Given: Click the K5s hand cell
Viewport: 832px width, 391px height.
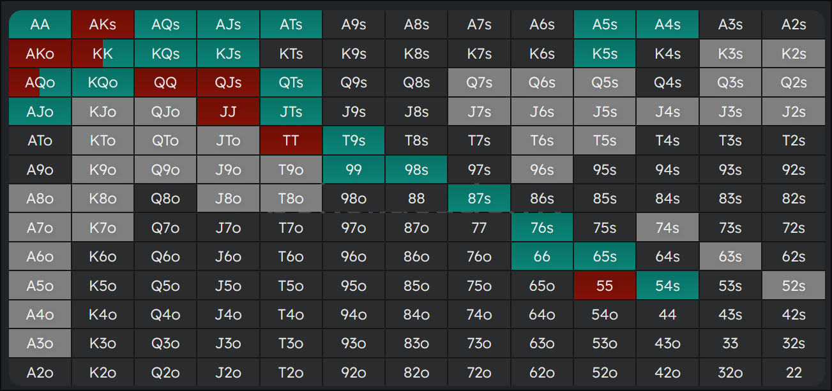Looking at the screenshot, I should tap(605, 54).
